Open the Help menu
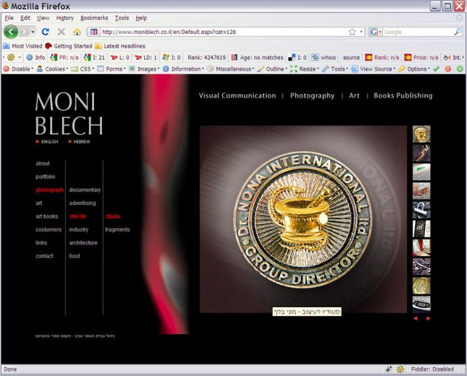The image size is (467, 376). coord(141,18)
